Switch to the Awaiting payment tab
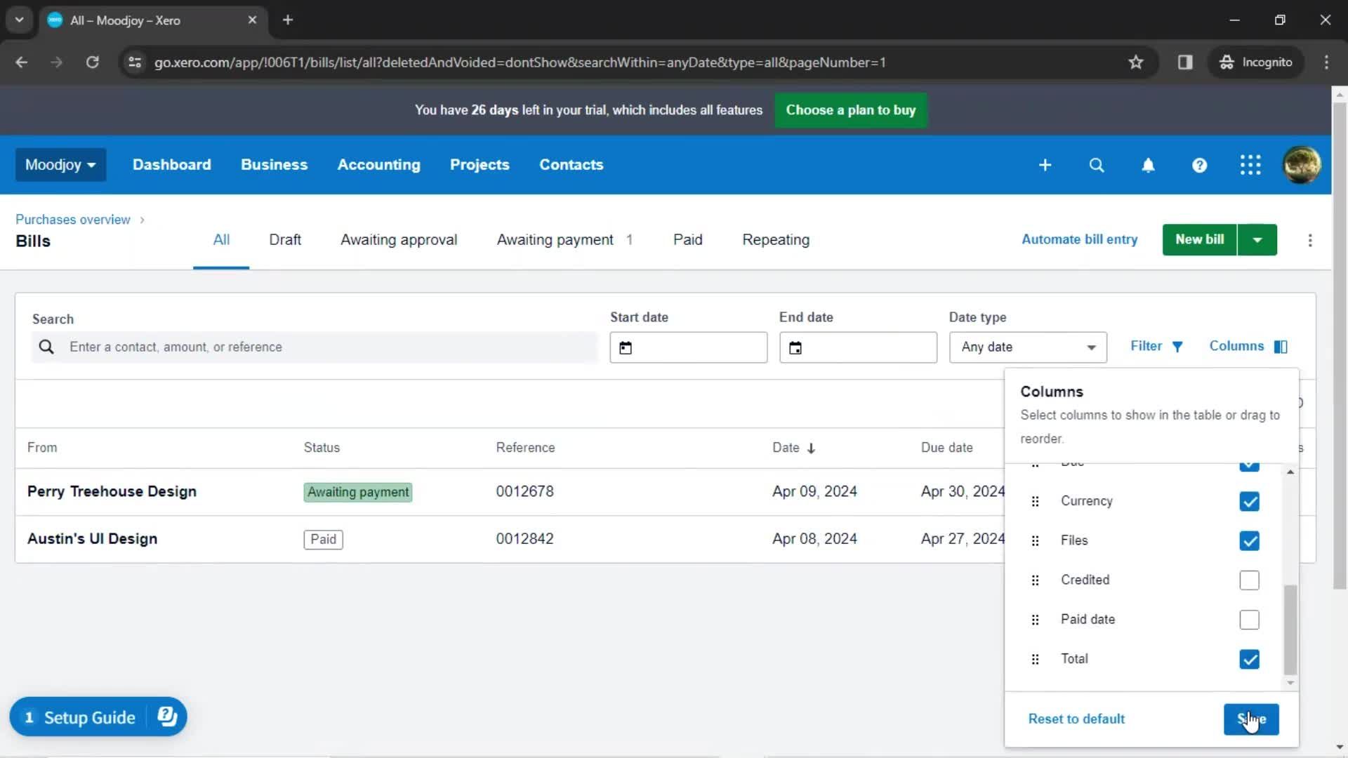Viewport: 1348px width, 758px height. pyautogui.click(x=564, y=240)
